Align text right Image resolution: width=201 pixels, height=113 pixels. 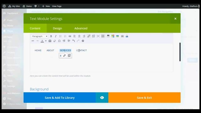[84, 36]
